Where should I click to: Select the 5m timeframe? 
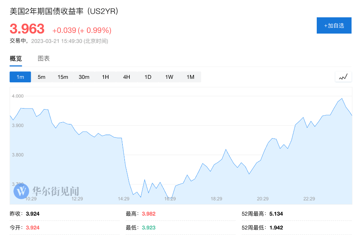(x=41, y=77)
